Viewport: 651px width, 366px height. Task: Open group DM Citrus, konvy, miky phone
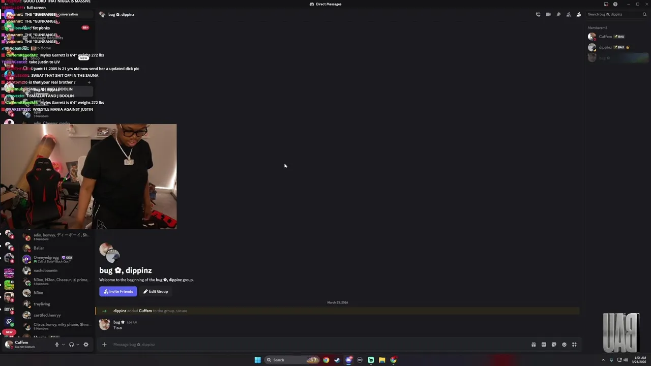coord(56,326)
